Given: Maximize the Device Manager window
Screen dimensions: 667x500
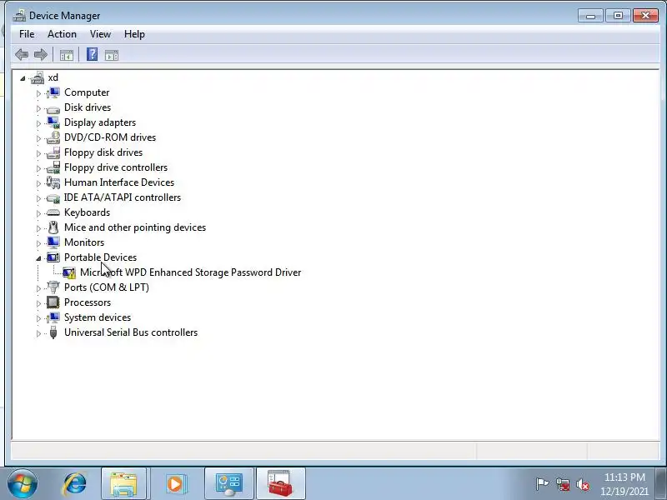Looking at the screenshot, I should coord(618,16).
